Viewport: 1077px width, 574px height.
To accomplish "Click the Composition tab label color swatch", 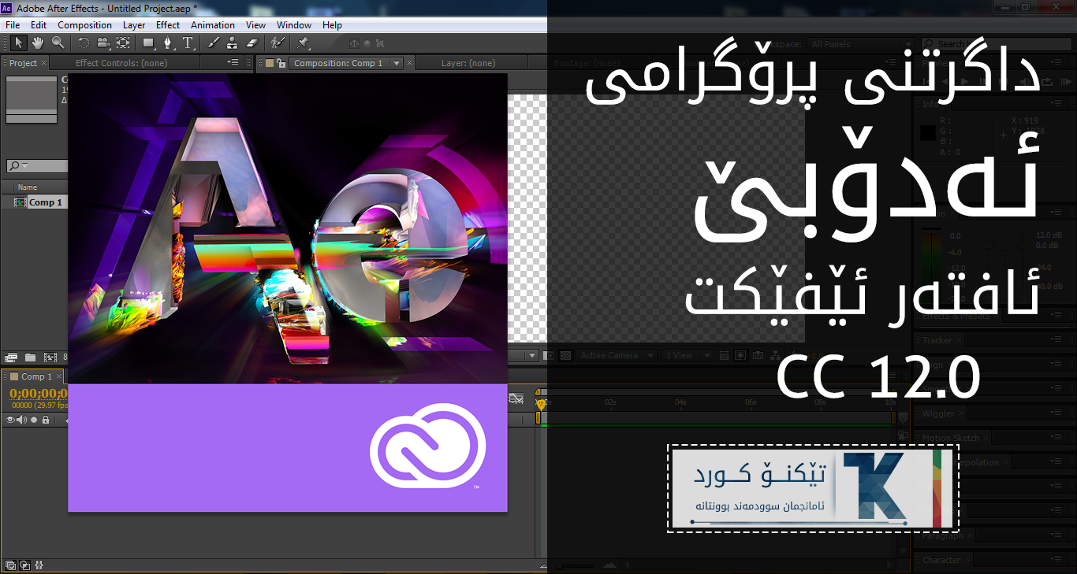I will (270, 63).
